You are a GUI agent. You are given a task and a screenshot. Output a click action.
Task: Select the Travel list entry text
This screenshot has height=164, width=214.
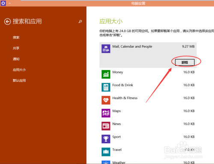[x=117, y=150]
